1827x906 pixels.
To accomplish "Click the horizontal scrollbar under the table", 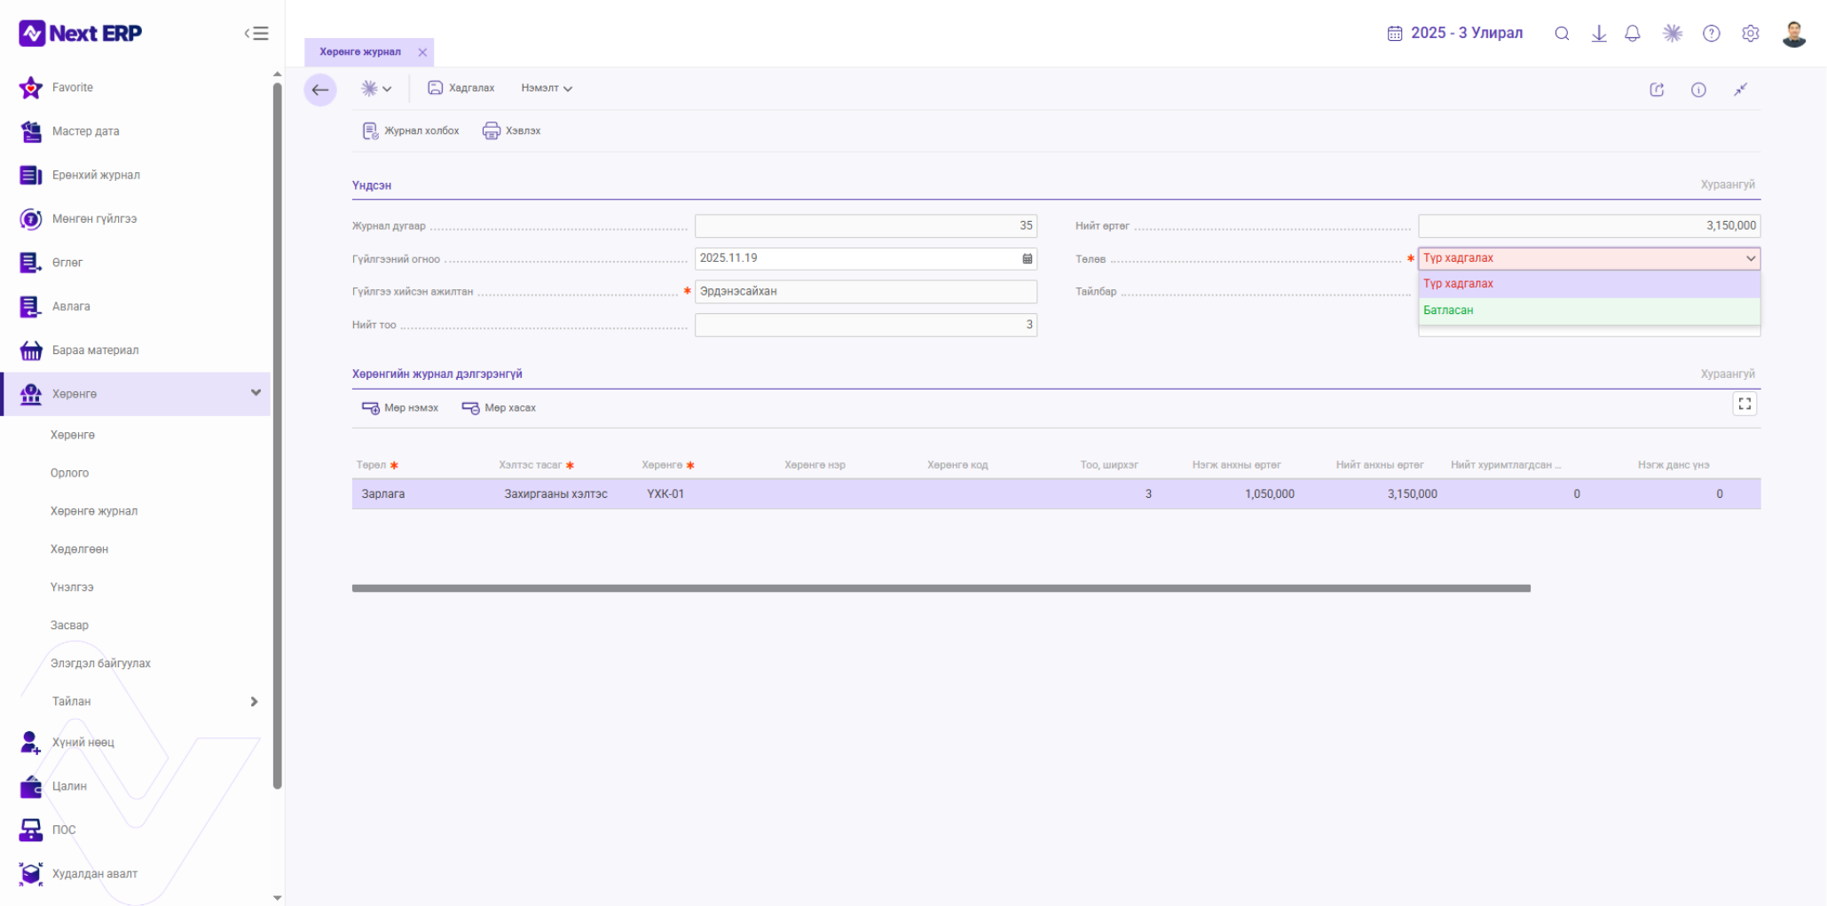I will 941,588.
